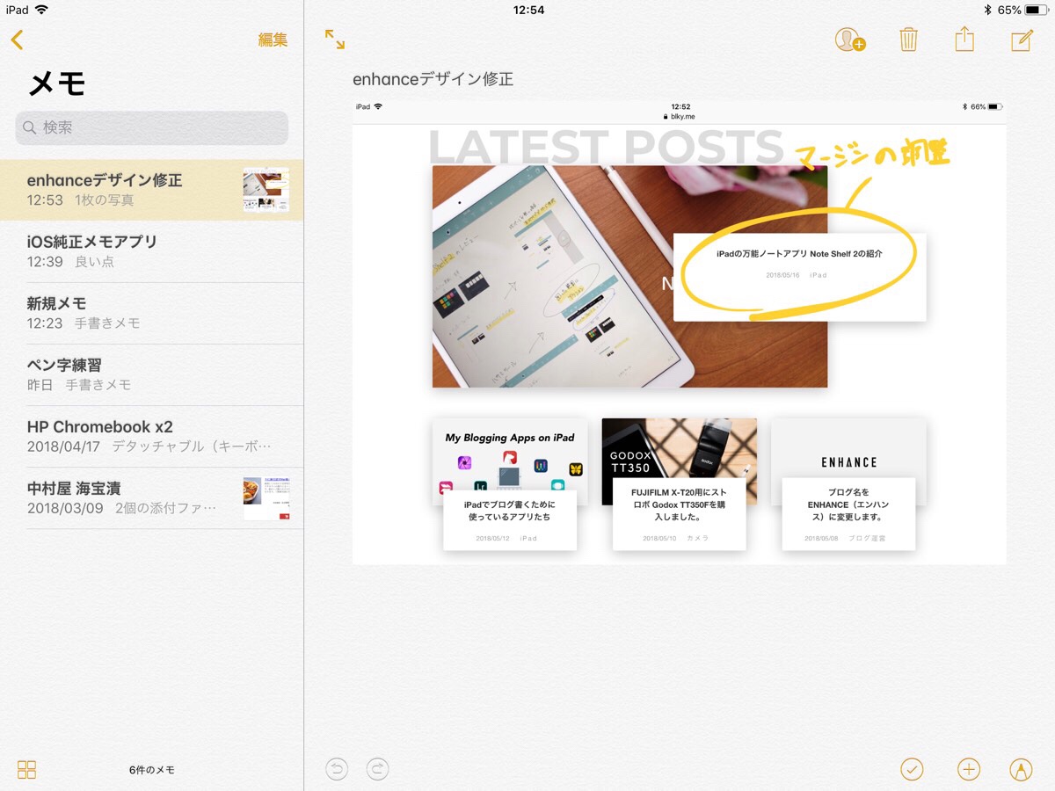Tap the plus insert attachment icon

pos(968,769)
